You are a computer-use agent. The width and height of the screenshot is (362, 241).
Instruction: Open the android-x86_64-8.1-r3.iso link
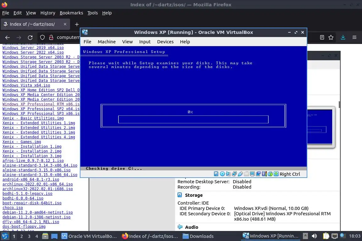click(31, 179)
